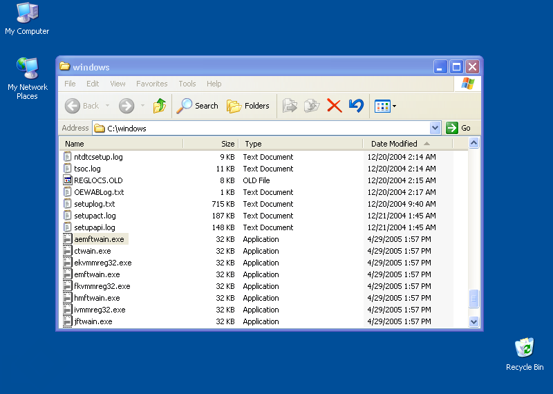Click the 715 KB size cell

[x=223, y=204]
